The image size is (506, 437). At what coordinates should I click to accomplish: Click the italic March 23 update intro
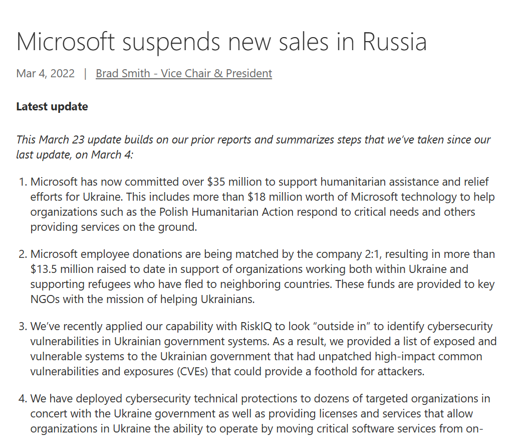coord(254,147)
